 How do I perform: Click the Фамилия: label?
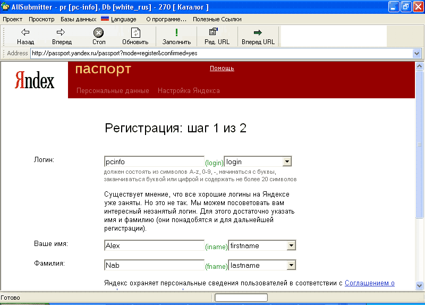tap(49, 263)
